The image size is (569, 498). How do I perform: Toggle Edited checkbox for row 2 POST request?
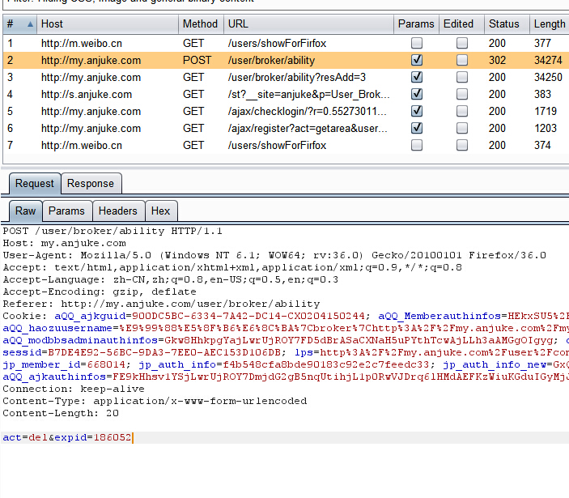(462, 60)
